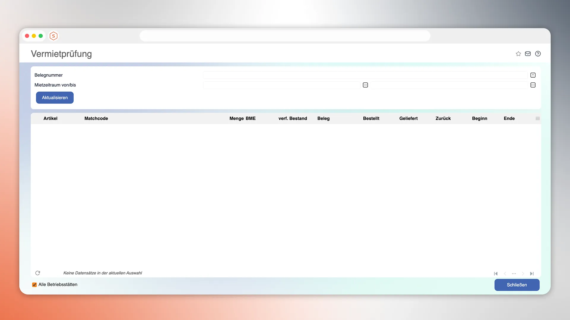Go to the previous page arrow
Viewport: 570px width, 320px height.
click(505, 273)
